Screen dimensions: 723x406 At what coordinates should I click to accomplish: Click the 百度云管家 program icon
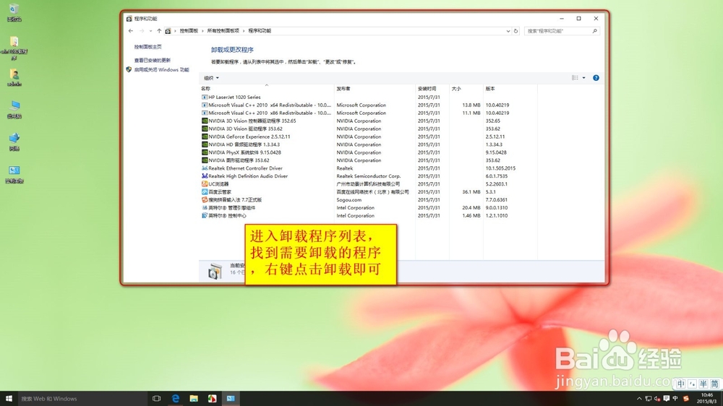(x=205, y=191)
